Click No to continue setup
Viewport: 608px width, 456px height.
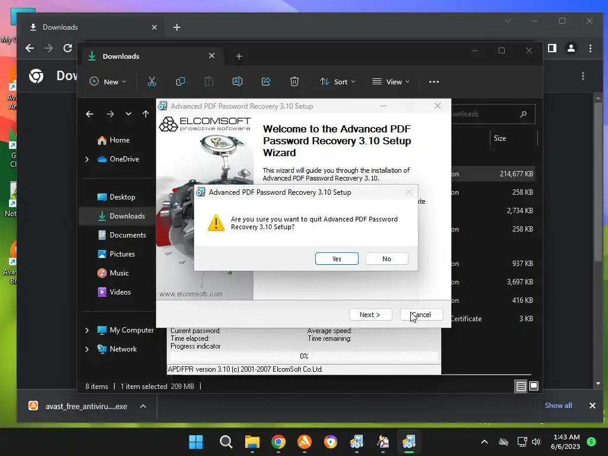(387, 259)
